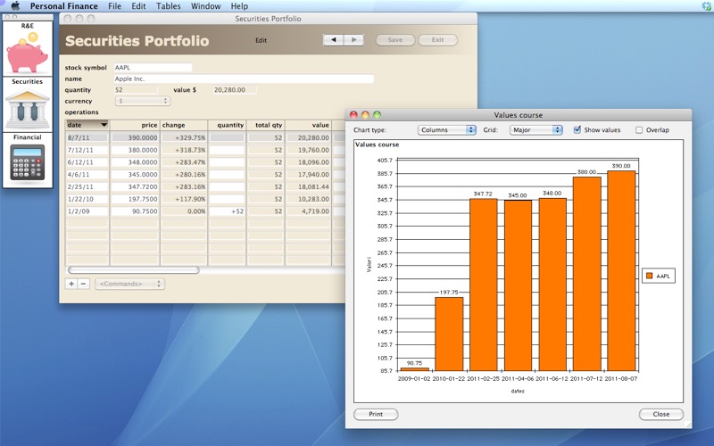This screenshot has height=446, width=714.
Task: Click the change cell +318.73%
Action: (184, 150)
